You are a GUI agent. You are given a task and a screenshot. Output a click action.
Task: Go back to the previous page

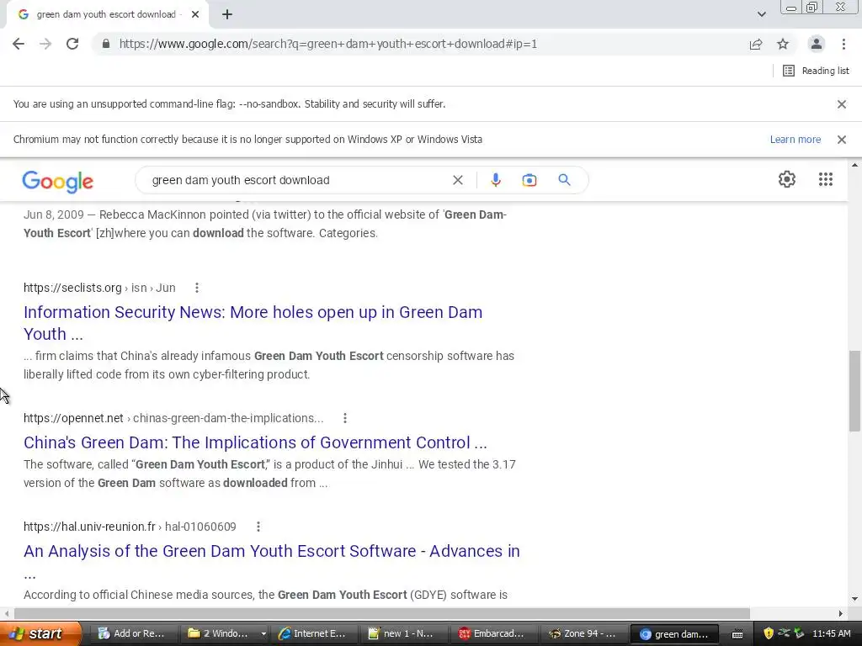[x=19, y=44]
